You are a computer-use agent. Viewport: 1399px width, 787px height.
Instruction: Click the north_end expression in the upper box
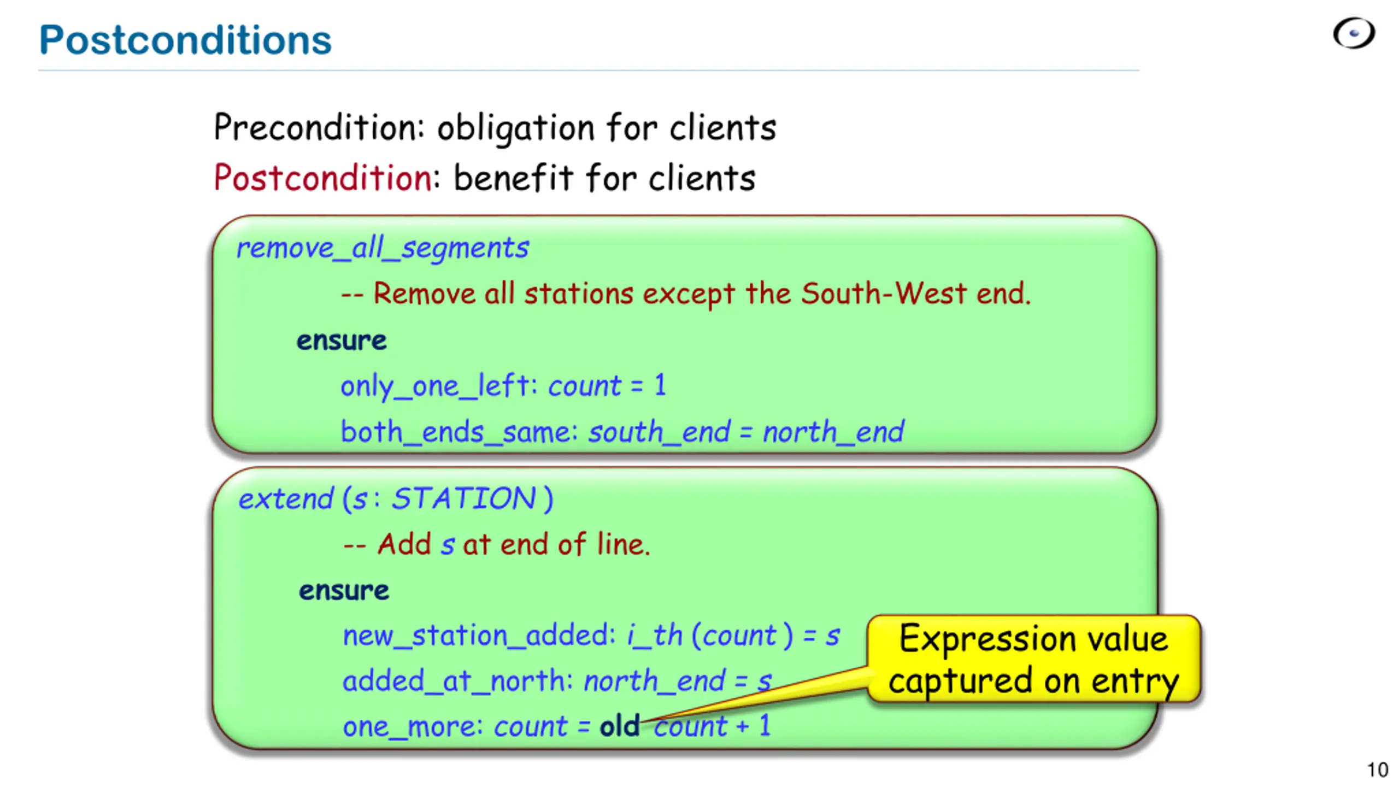pos(833,432)
